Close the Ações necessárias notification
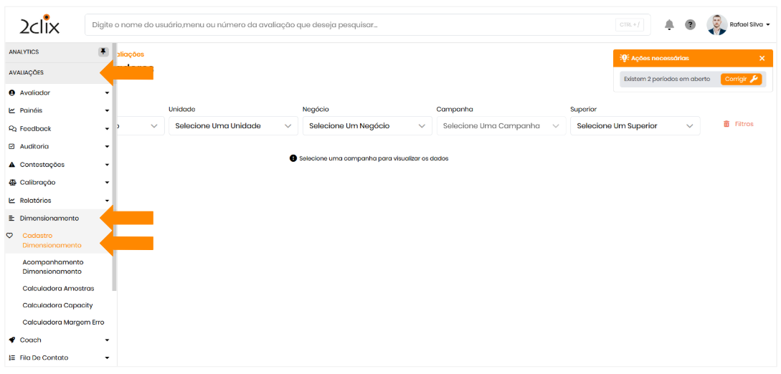Viewport: 781px width, 374px height. pos(762,58)
